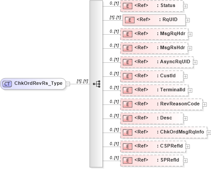This screenshot has width=211, height=169.
Task: Select the SPRefId label text
Action: [170, 160]
